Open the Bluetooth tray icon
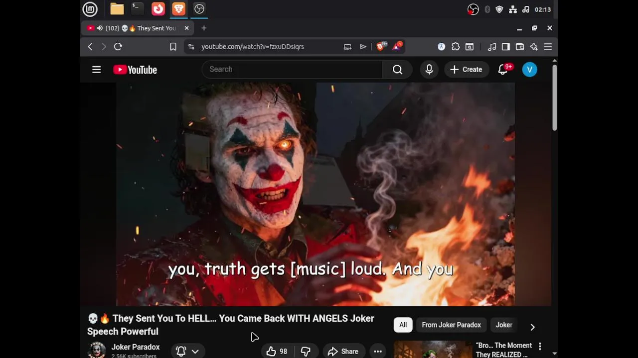638x358 pixels. 487,9
